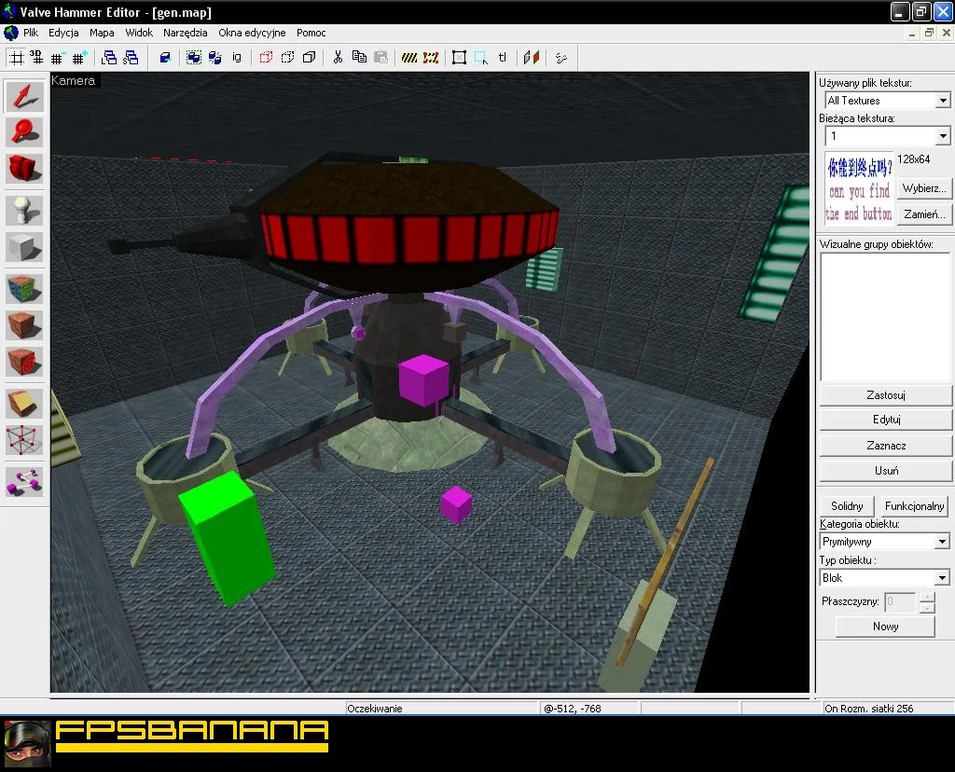The width and height of the screenshot is (955, 772).
Task: Choose the red Camera tool
Action: click(x=24, y=168)
